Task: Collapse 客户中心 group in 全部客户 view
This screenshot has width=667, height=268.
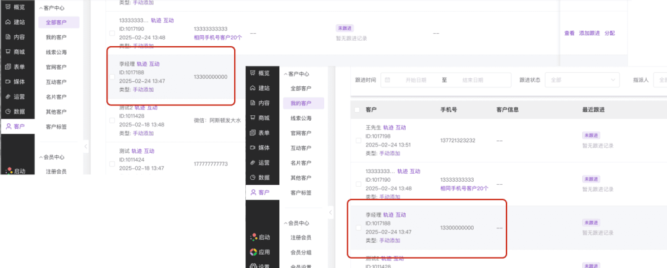Action: tap(41, 7)
